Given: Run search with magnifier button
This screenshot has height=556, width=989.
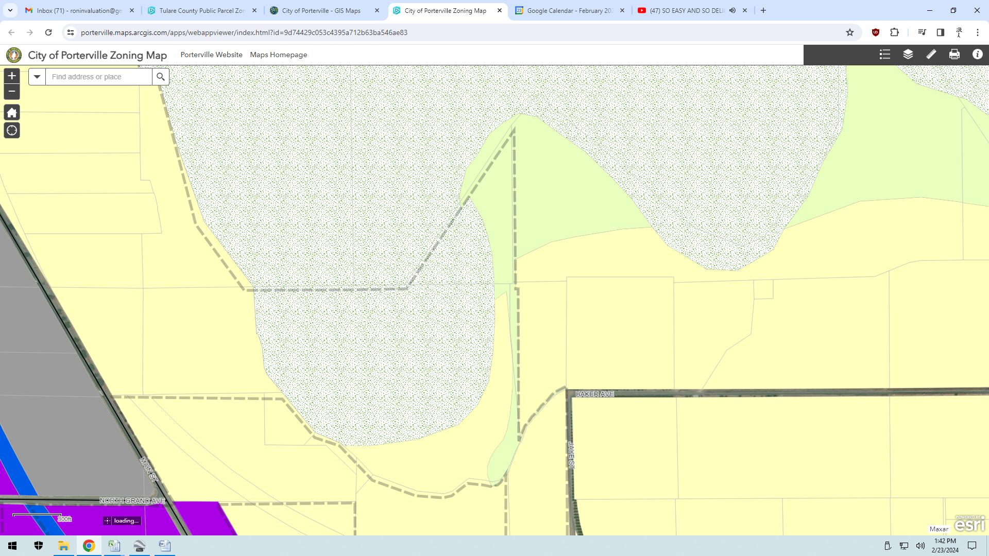Looking at the screenshot, I should (x=161, y=77).
